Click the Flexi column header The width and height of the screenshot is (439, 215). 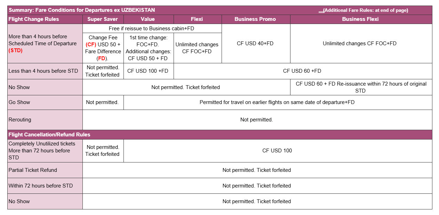click(x=198, y=19)
